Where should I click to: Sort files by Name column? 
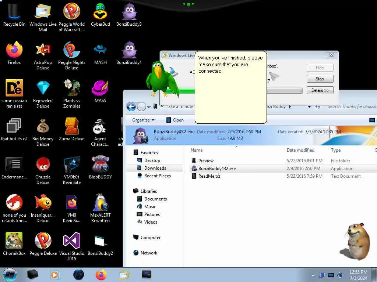pos(197,150)
